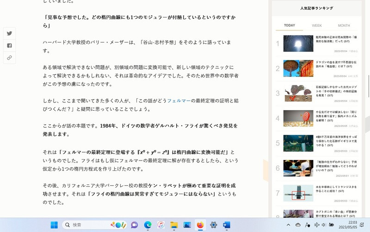Image resolution: width=370 pixels, height=232 pixels.
Task: Select the TODAY ranking tab
Action: [x=290, y=25]
